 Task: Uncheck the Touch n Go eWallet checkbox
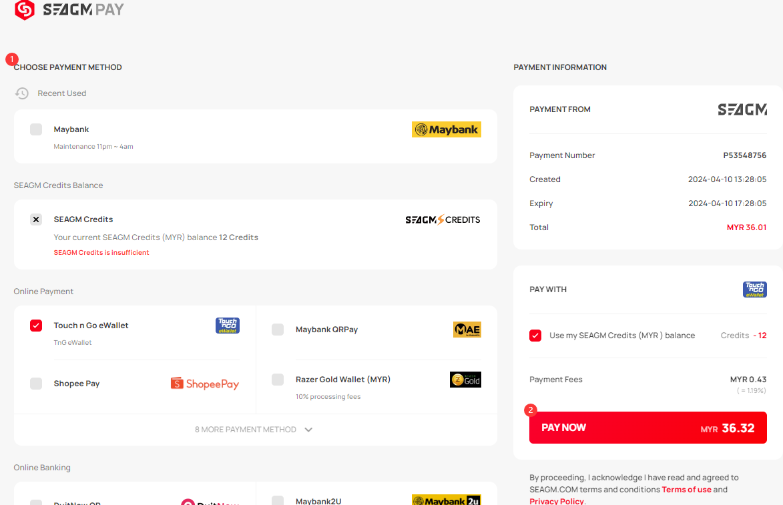point(36,326)
